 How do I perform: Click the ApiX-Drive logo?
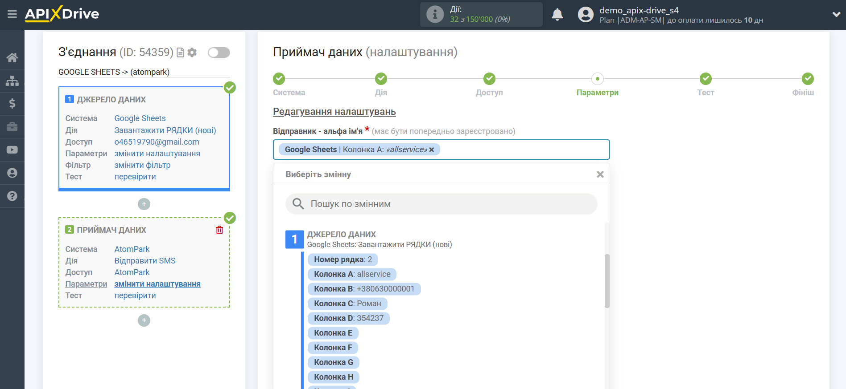click(x=62, y=14)
